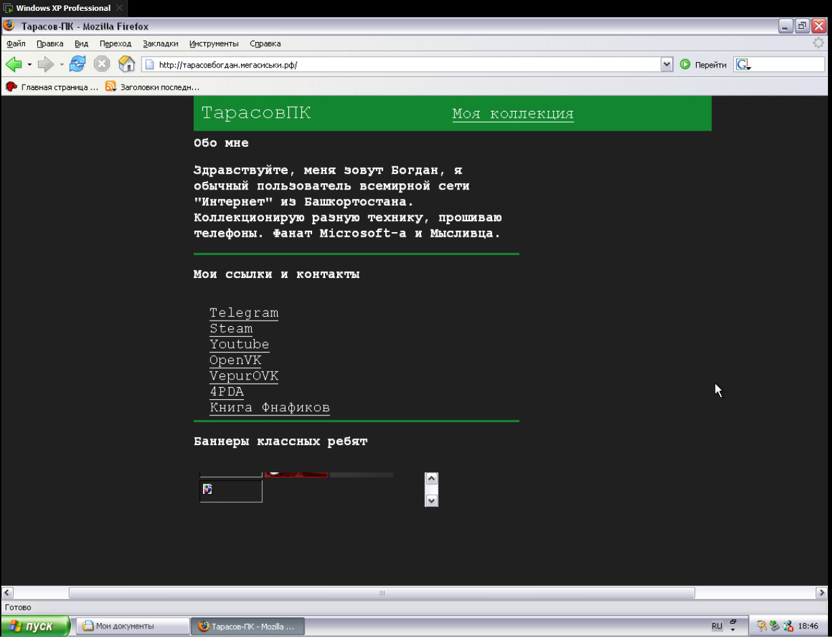Click the language bar restore icon
Screen dimensions: 832x638
click(x=732, y=621)
